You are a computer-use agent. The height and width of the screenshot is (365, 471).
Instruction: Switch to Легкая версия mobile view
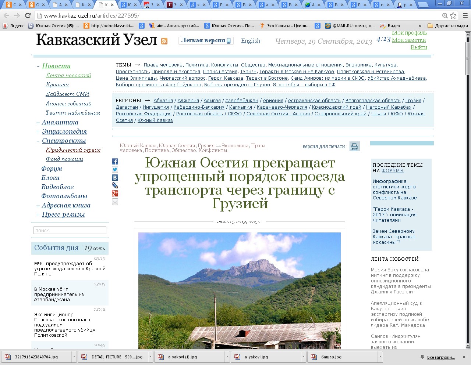tap(206, 40)
